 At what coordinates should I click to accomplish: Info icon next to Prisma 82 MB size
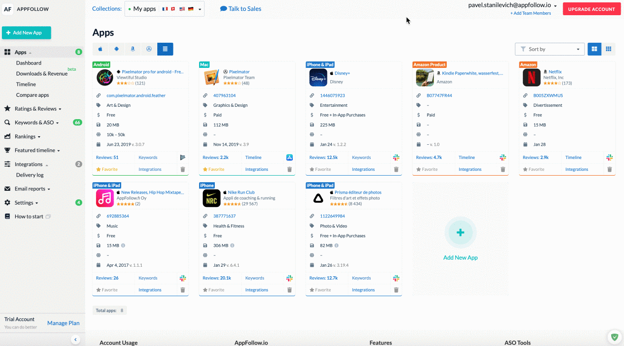pos(336,245)
